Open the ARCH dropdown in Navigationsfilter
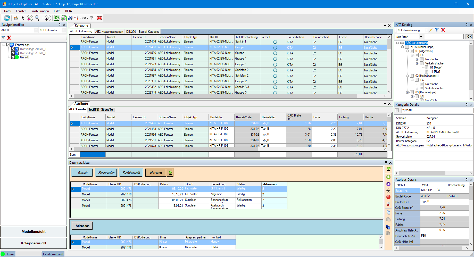Image resolution: width=474 pixels, height=257 pixels. 36,30
